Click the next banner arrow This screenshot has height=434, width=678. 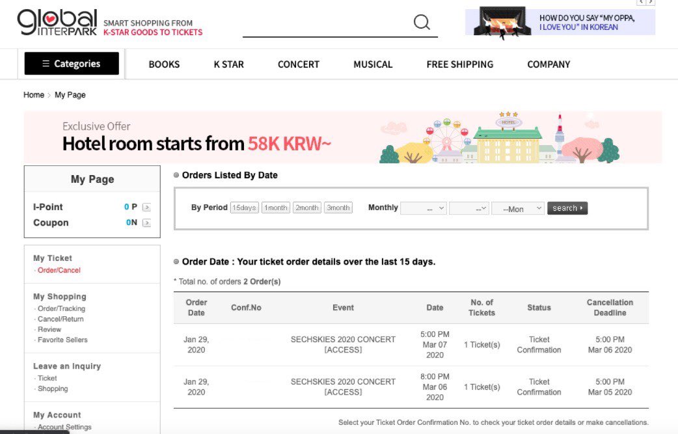tap(651, 2)
